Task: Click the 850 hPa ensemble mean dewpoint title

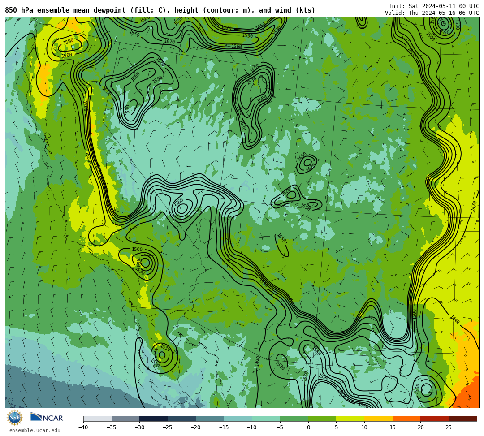Action: pos(160,10)
